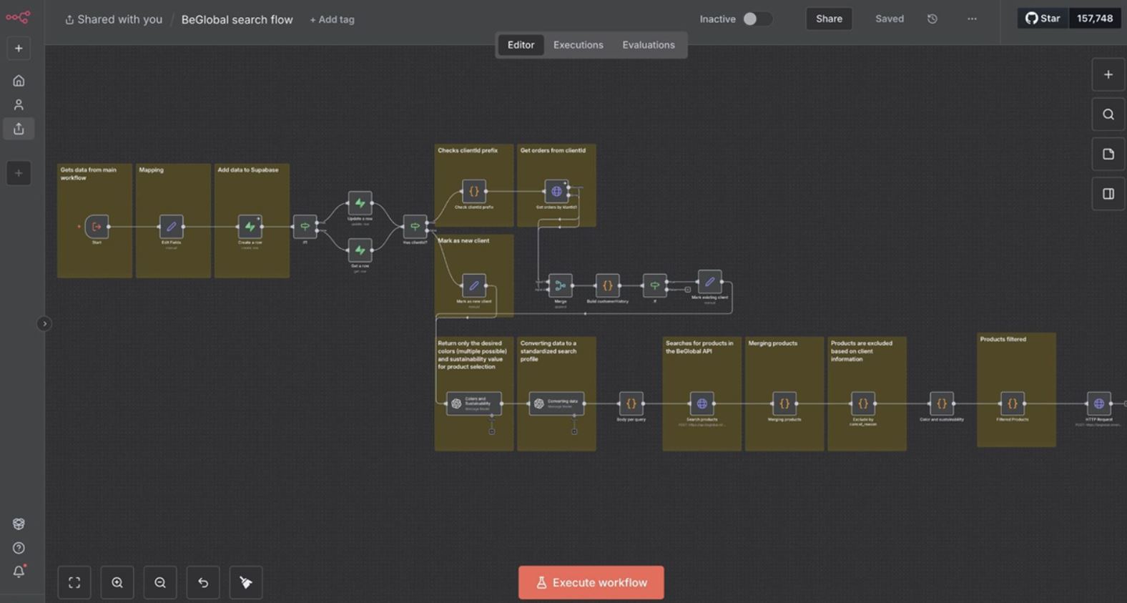Click the tidy up workflow icon

pos(246,582)
